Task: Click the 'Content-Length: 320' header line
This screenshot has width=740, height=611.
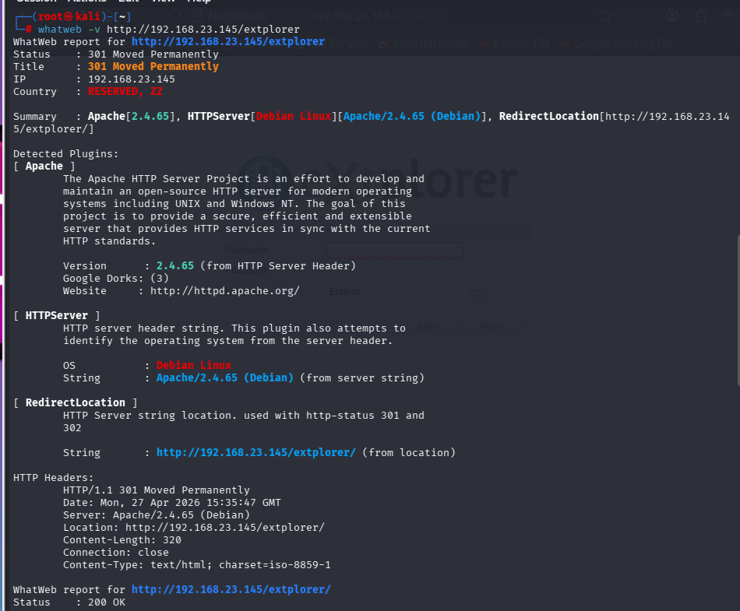Action: tap(122, 540)
